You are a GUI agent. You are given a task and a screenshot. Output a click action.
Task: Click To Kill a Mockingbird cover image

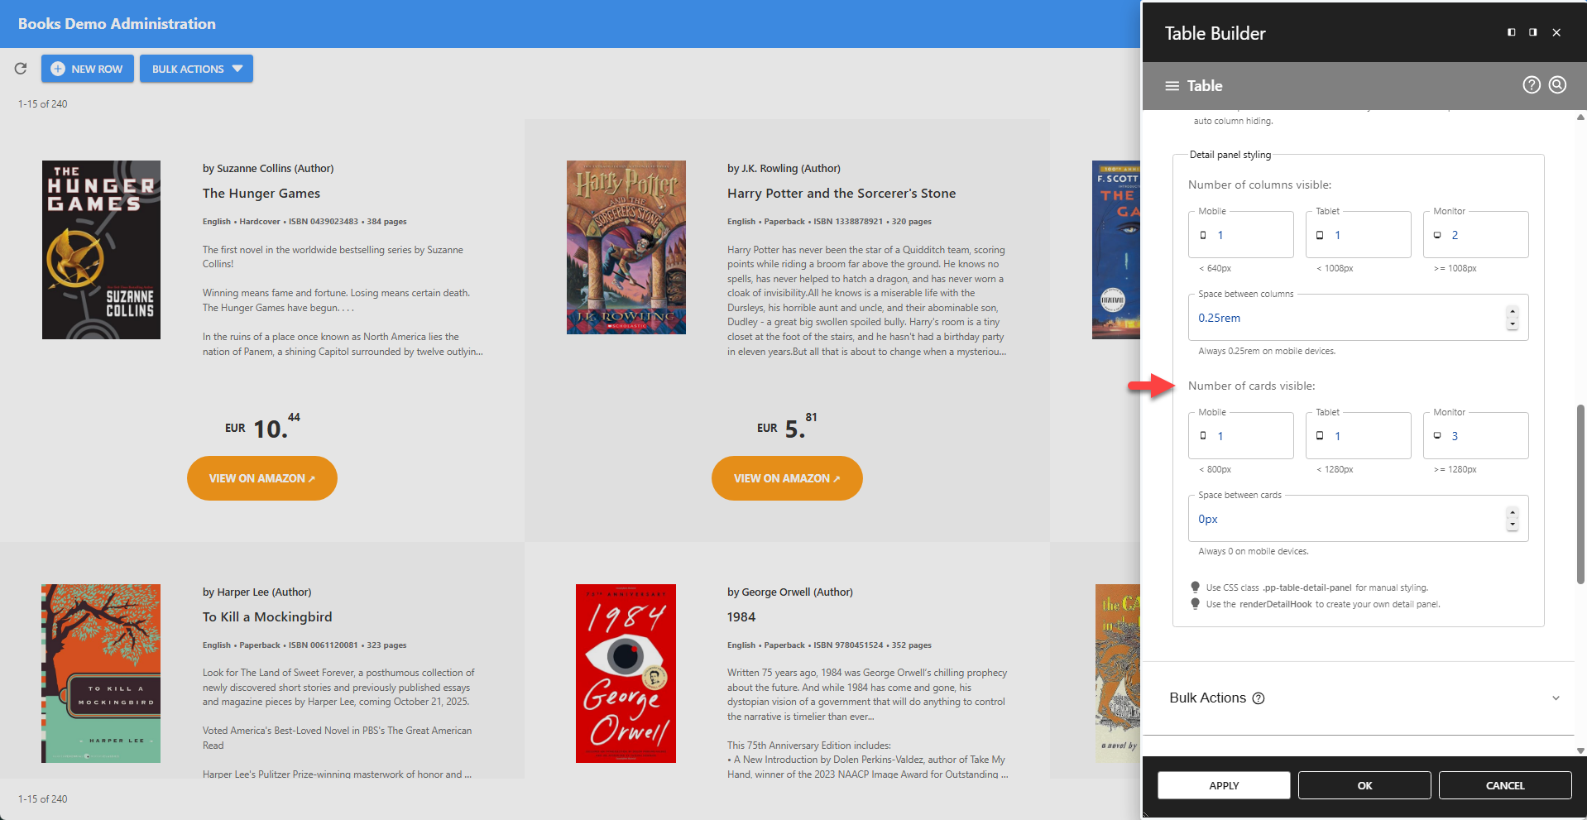coord(101,674)
